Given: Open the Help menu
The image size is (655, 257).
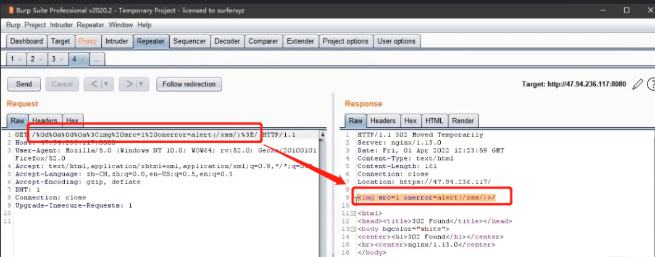Looking at the screenshot, I should pos(144,25).
